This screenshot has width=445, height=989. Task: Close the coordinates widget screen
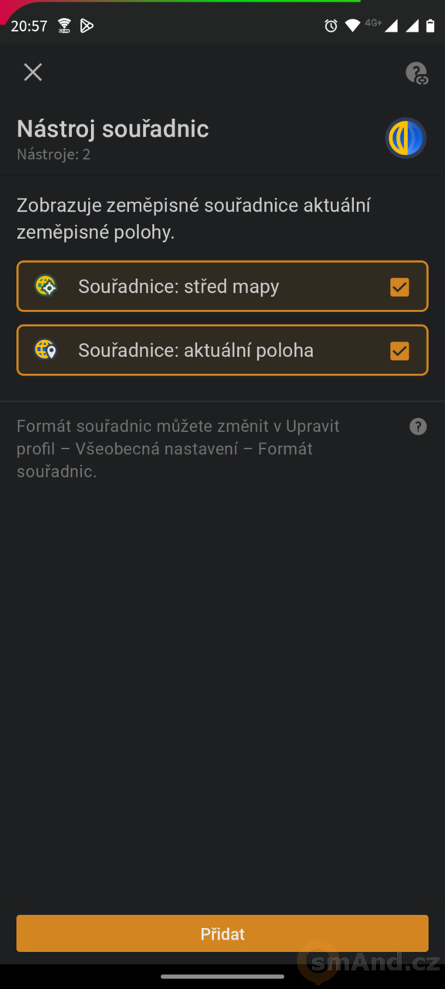point(32,73)
